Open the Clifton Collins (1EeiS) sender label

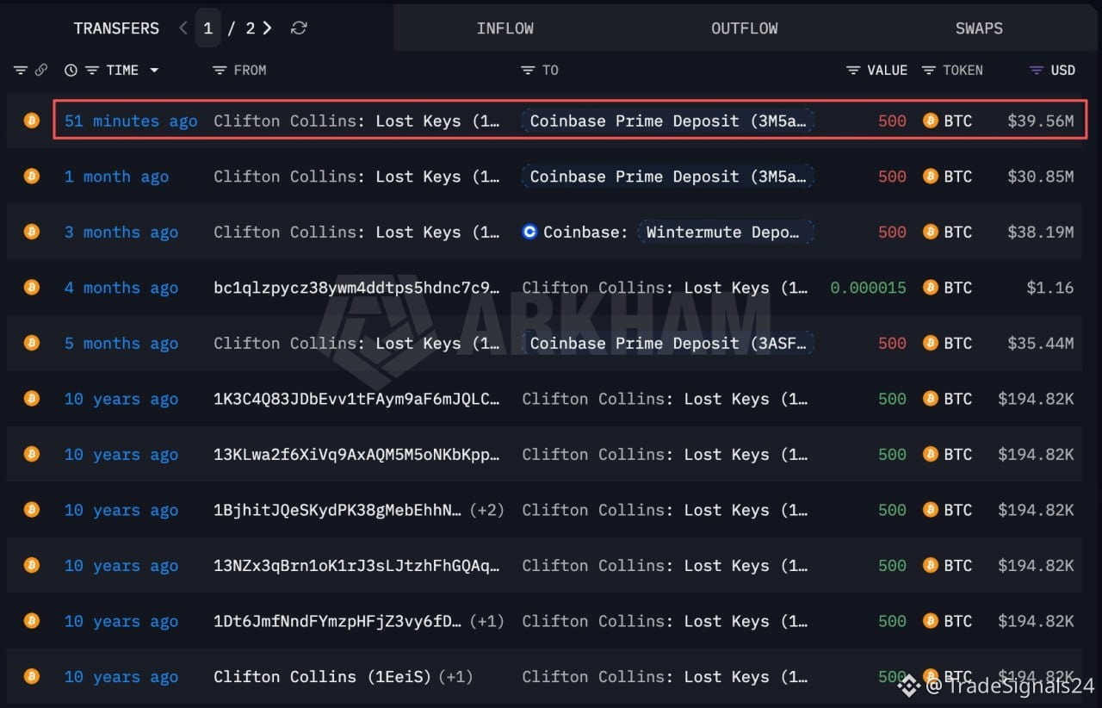(x=323, y=677)
